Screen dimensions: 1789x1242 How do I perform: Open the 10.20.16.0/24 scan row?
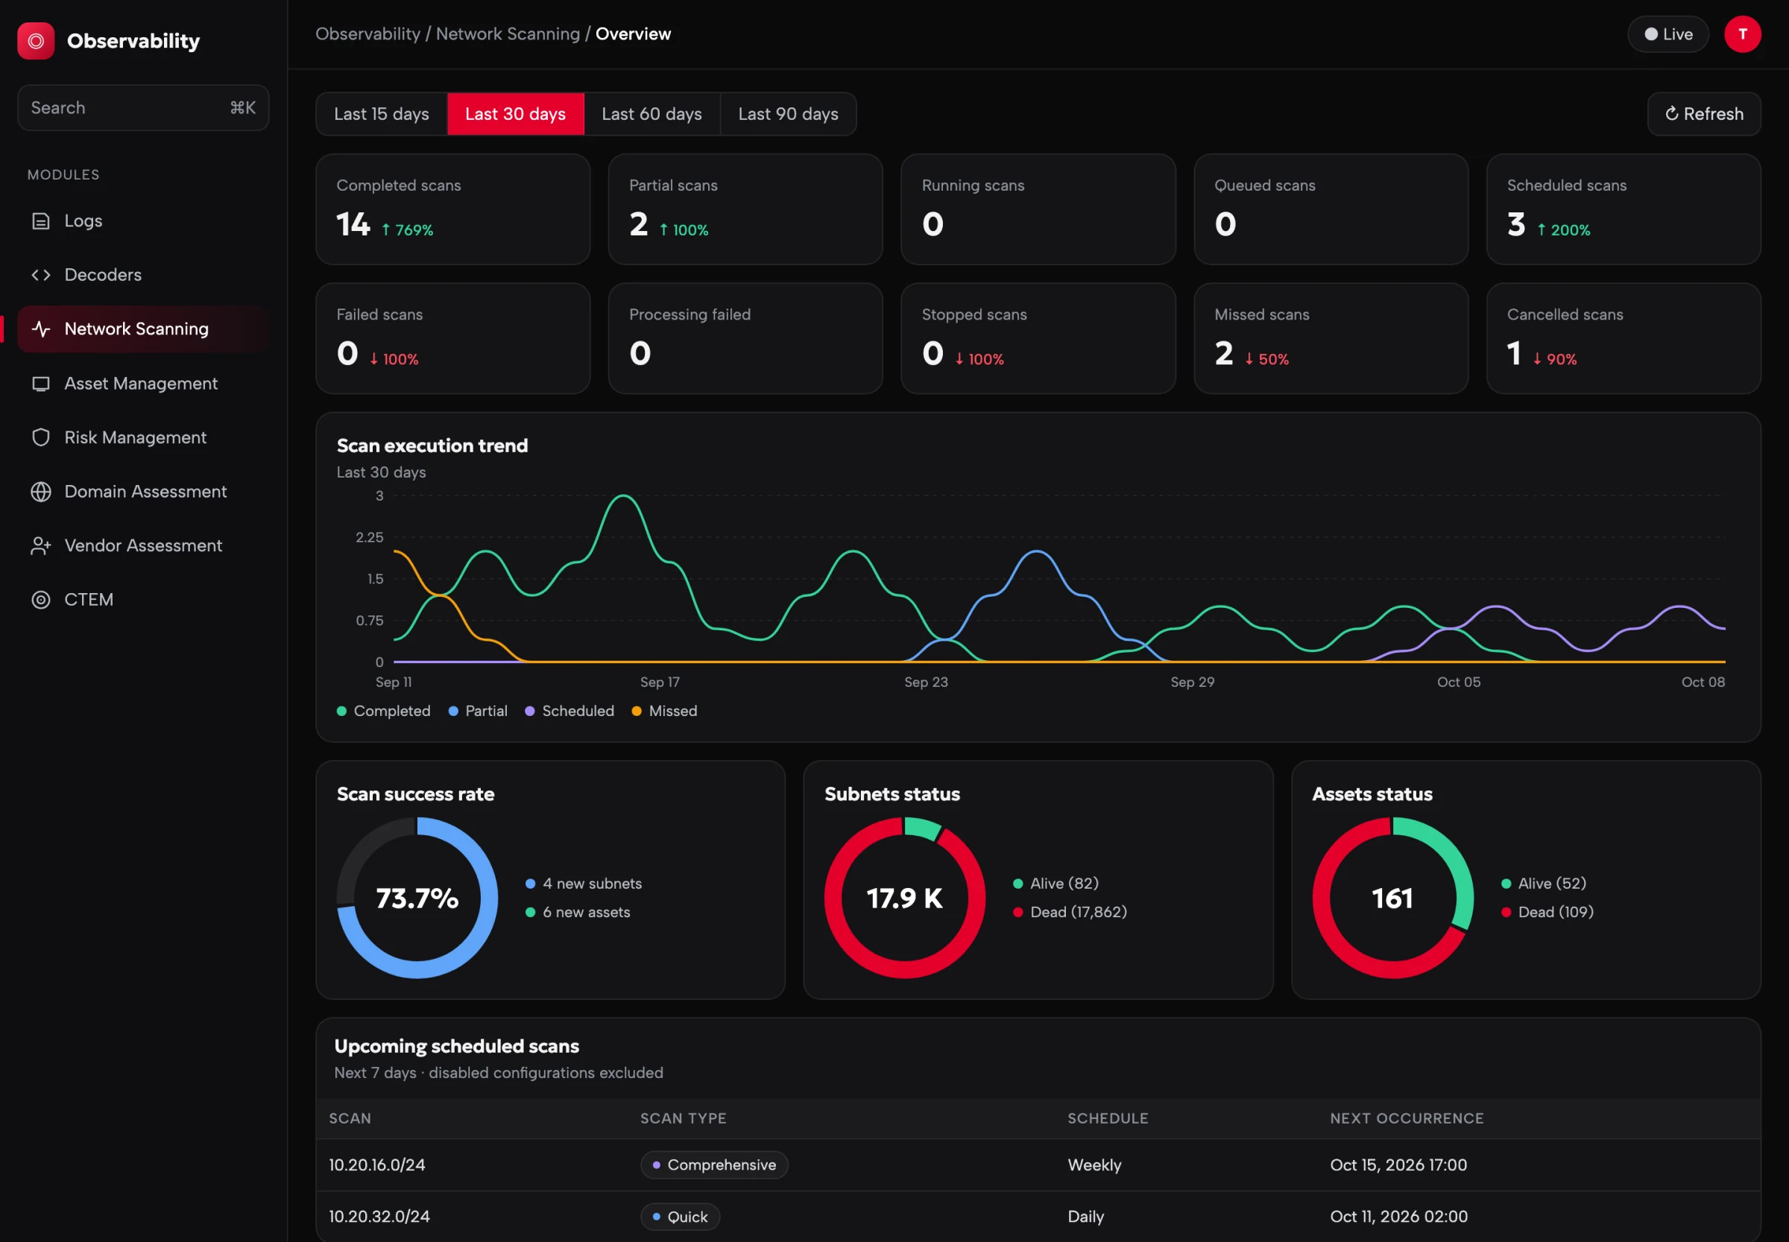pos(1038,1165)
